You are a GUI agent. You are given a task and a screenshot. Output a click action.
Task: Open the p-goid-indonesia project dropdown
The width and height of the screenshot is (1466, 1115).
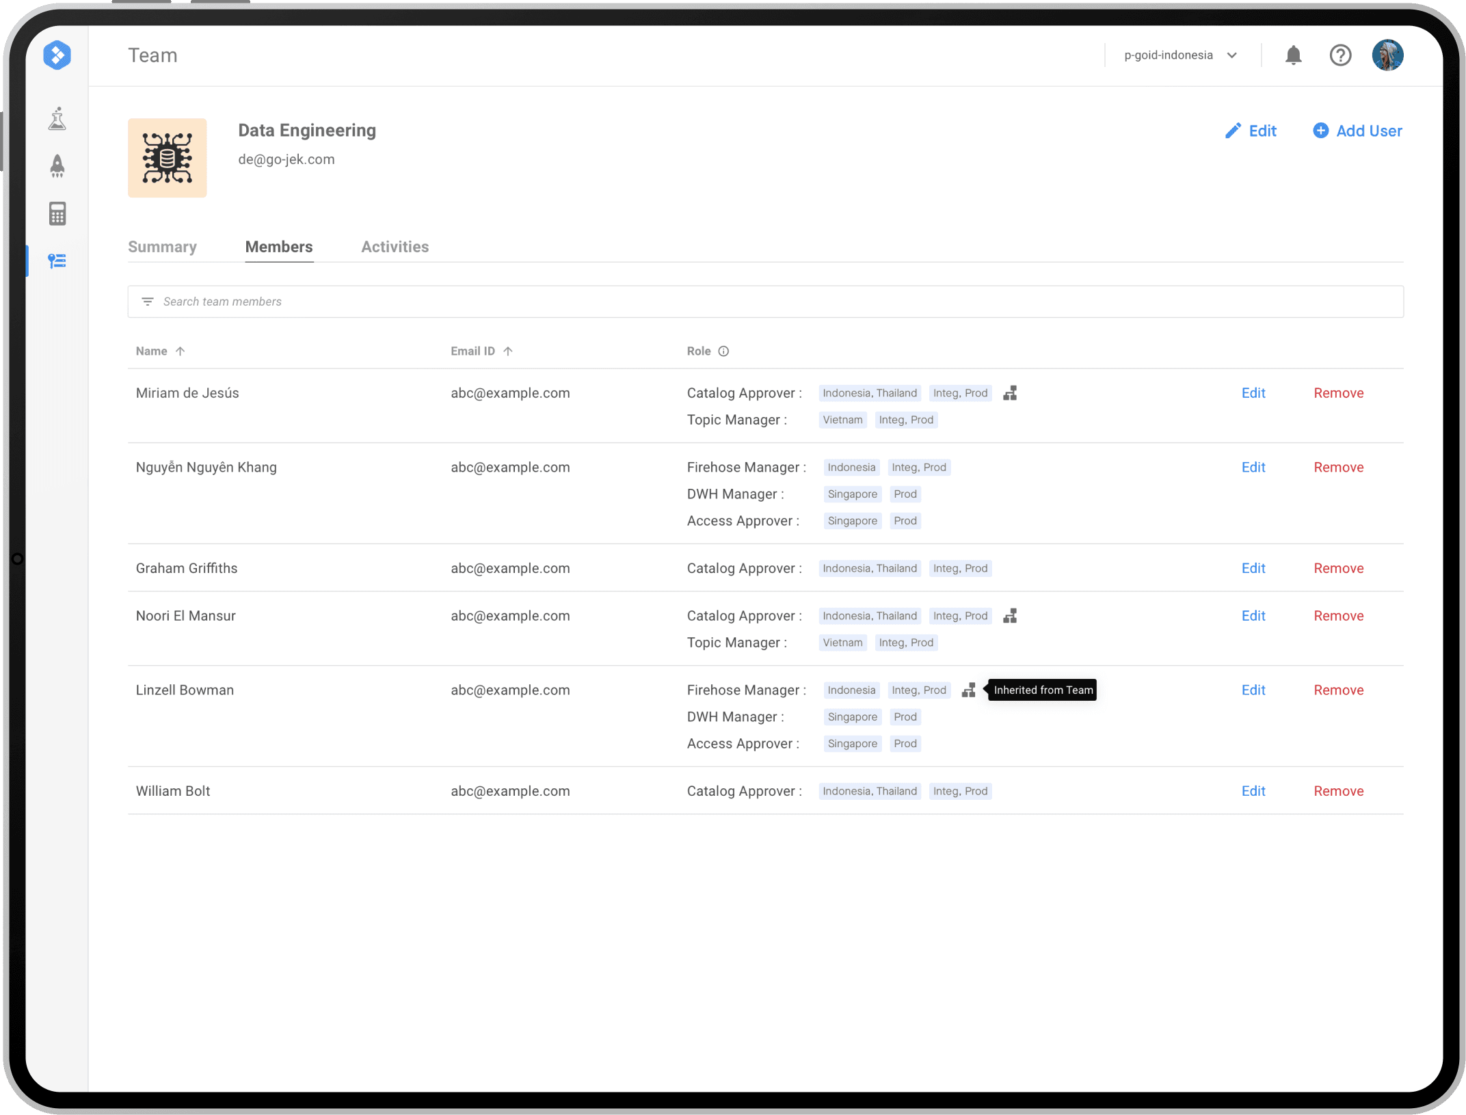coord(1181,55)
